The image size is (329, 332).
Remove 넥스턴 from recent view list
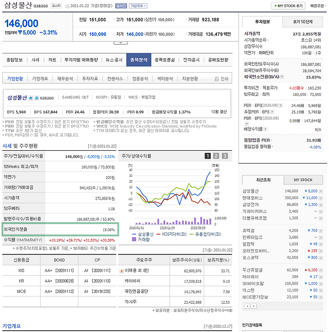[320, 291]
